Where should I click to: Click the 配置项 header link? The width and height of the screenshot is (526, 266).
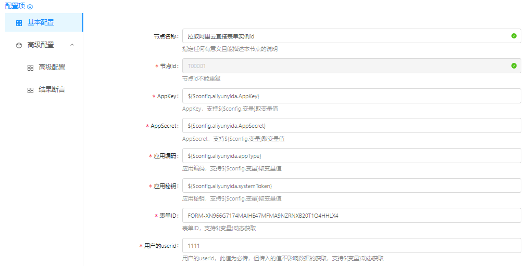click(15, 6)
